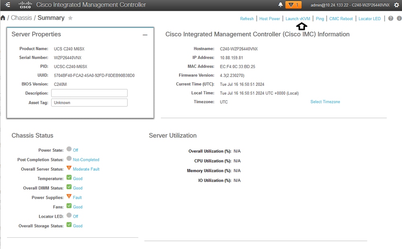
Task: Click the Local Time value
Action: click(259, 93)
